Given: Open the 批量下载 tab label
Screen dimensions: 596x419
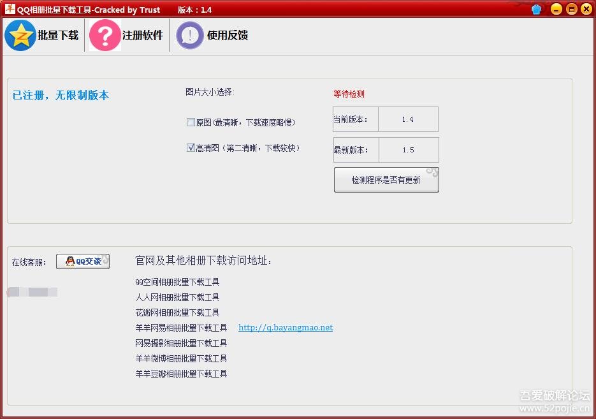Looking at the screenshot, I should pyautogui.click(x=58, y=35).
